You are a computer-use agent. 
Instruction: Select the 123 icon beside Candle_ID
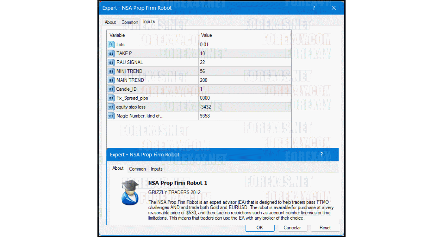[x=111, y=89]
